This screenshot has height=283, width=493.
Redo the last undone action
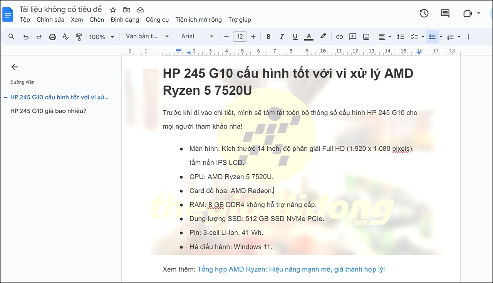[x=39, y=37]
